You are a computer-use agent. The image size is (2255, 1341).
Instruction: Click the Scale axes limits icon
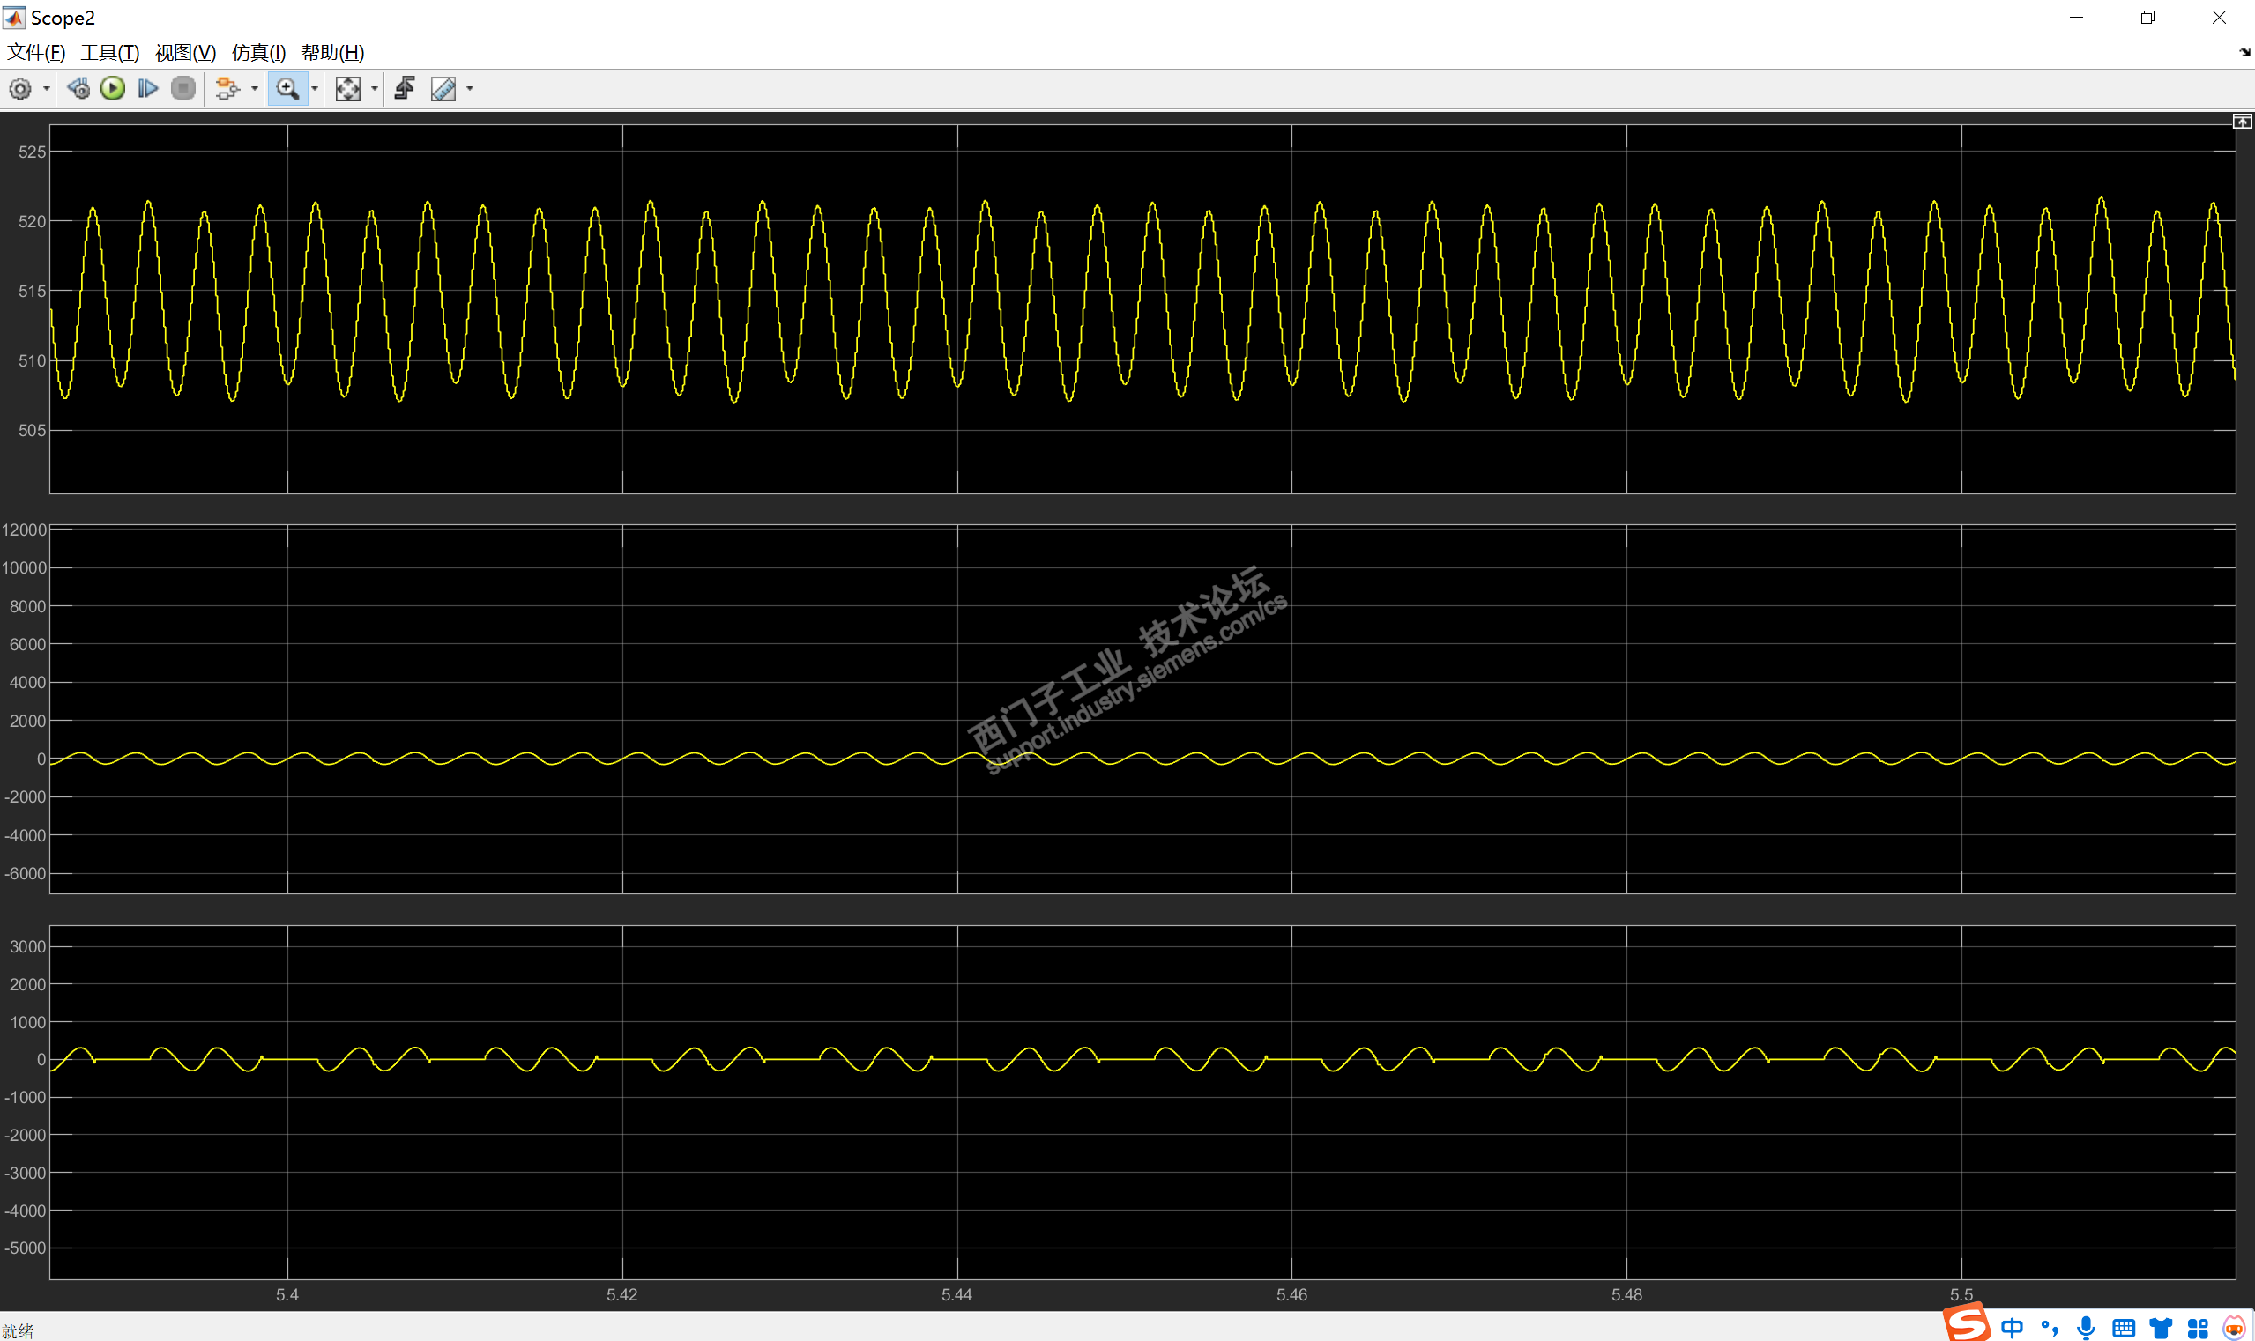click(x=347, y=89)
